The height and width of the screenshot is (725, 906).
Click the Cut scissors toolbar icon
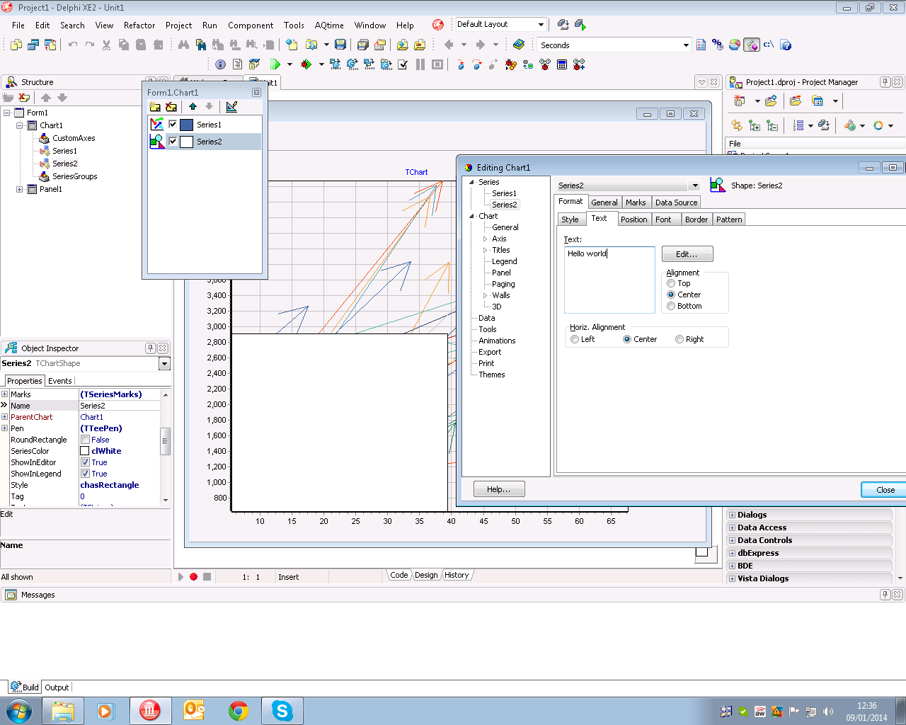106,45
